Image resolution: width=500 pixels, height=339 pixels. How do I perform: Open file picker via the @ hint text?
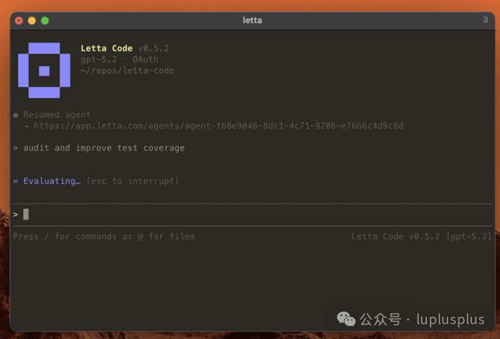tap(140, 236)
